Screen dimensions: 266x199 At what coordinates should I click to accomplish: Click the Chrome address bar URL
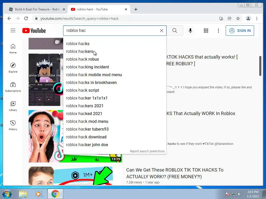click(79, 18)
